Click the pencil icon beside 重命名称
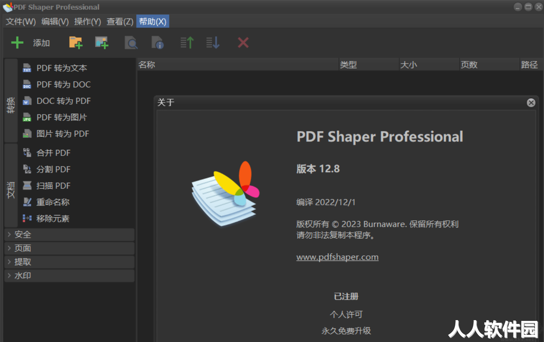Viewport: 544px width, 342px height. (x=27, y=202)
